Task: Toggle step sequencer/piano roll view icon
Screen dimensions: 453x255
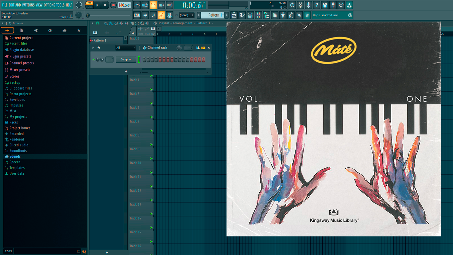Action: pos(203,48)
